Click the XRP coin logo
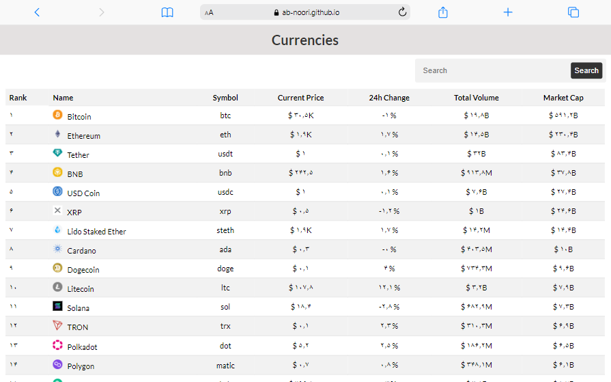The image size is (611, 382). click(57, 210)
